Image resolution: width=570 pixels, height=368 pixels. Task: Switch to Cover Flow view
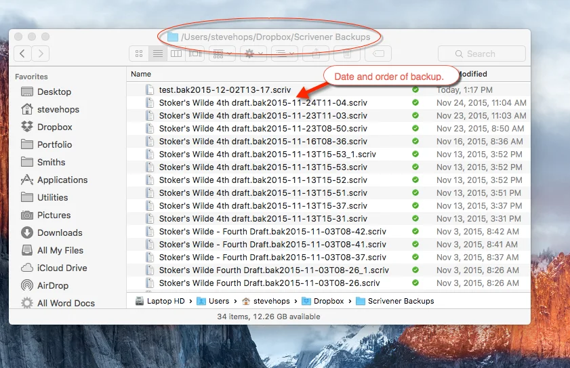coord(195,54)
